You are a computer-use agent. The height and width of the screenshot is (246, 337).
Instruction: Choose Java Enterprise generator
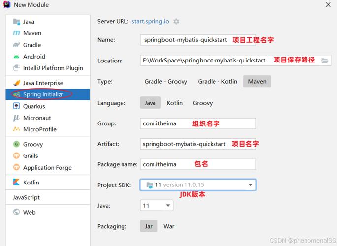[x=48, y=83]
